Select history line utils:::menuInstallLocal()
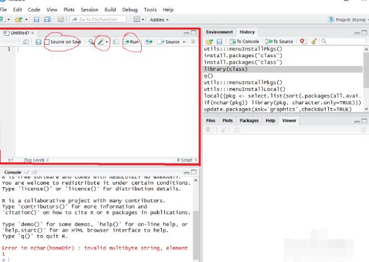Viewport: 369px width, 262px height. point(282,89)
